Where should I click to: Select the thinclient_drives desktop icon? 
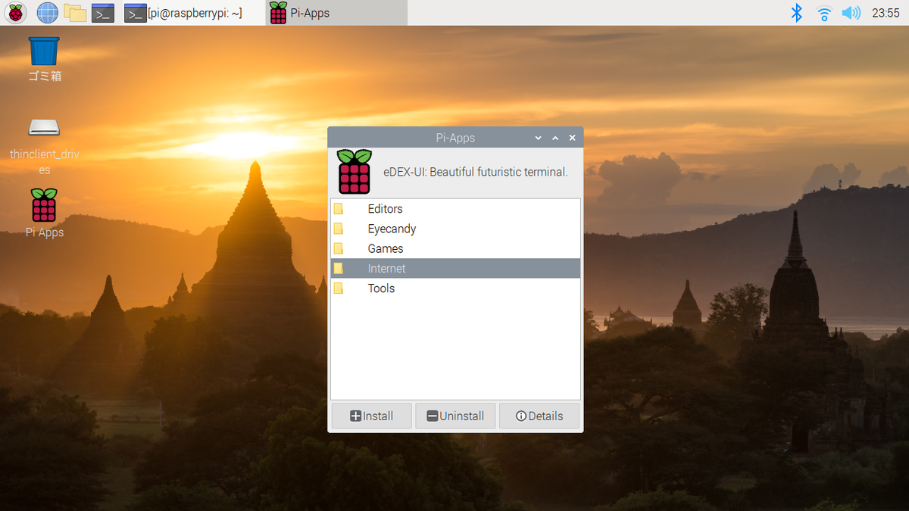44,145
